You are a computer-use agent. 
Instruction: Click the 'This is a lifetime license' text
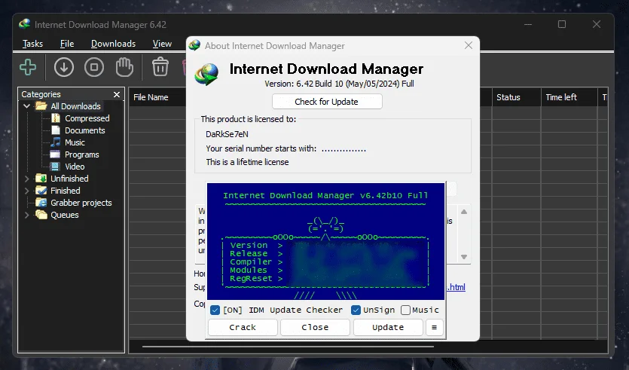247,162
